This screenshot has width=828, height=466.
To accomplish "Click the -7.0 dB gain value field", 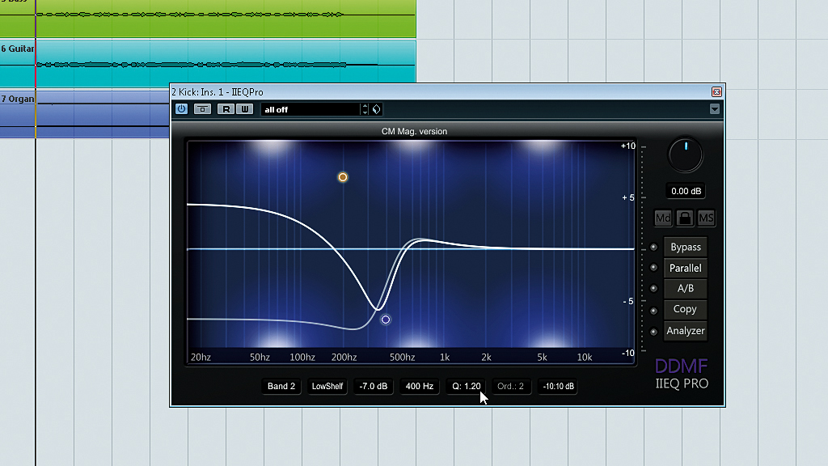I will [374, 386].
